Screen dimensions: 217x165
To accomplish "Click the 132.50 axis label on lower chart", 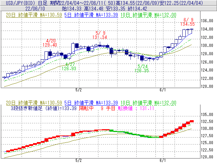I will [x=207, y=122].
